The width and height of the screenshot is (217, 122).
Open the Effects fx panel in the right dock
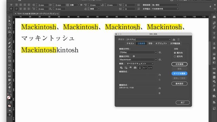click(x=214, y=86)
